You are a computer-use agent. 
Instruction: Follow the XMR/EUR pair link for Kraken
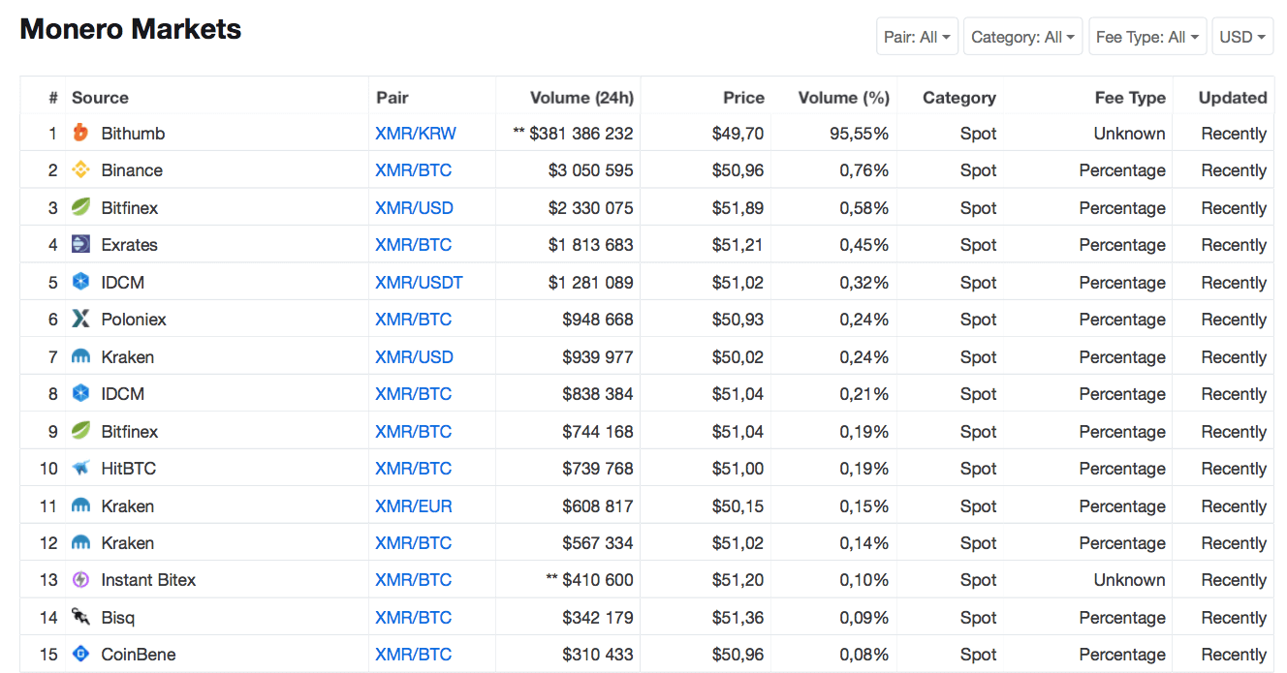414,506
